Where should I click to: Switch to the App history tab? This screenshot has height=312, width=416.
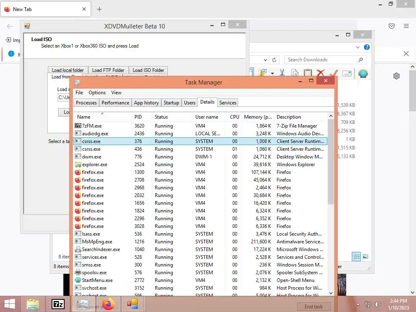click(x=146, y=103)
